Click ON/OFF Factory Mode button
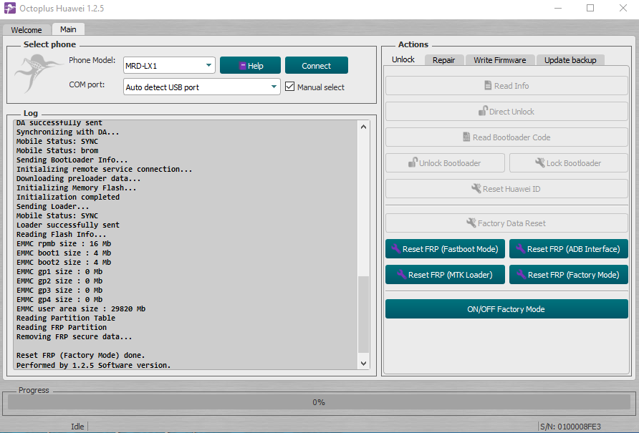639x433 pixels. point(506,308)
